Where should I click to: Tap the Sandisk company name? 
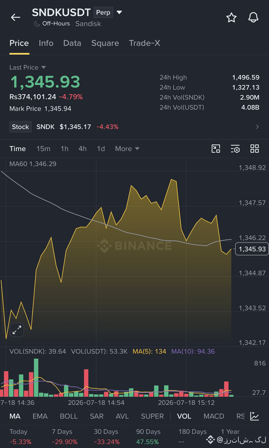coord(88,24)
